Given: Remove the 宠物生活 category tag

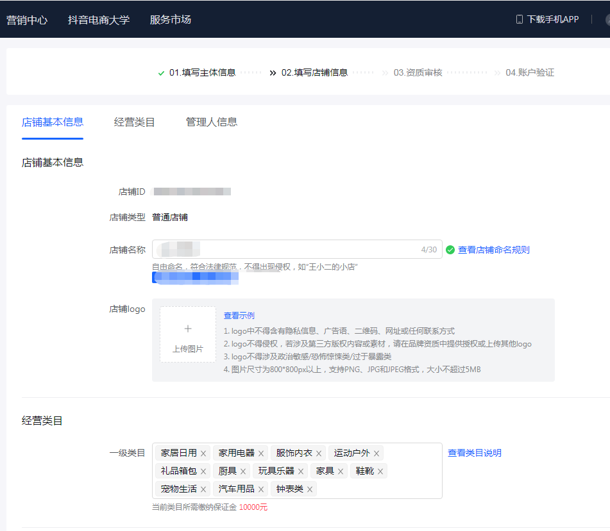Looking at the screenshot, I should pos(203,489).
